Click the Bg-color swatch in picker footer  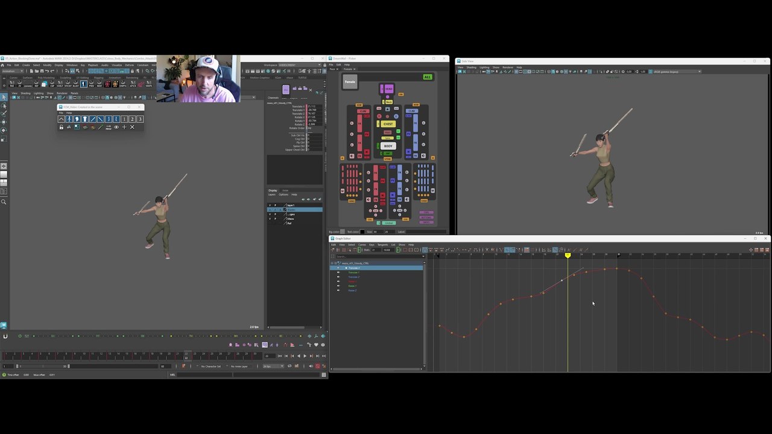[x=343, y=231]
